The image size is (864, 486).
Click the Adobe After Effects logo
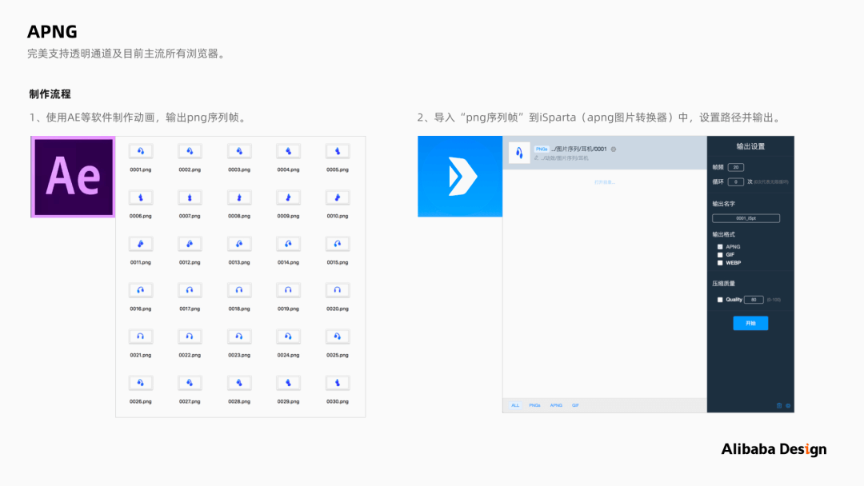pyautogui.click(x=73, y=177)
